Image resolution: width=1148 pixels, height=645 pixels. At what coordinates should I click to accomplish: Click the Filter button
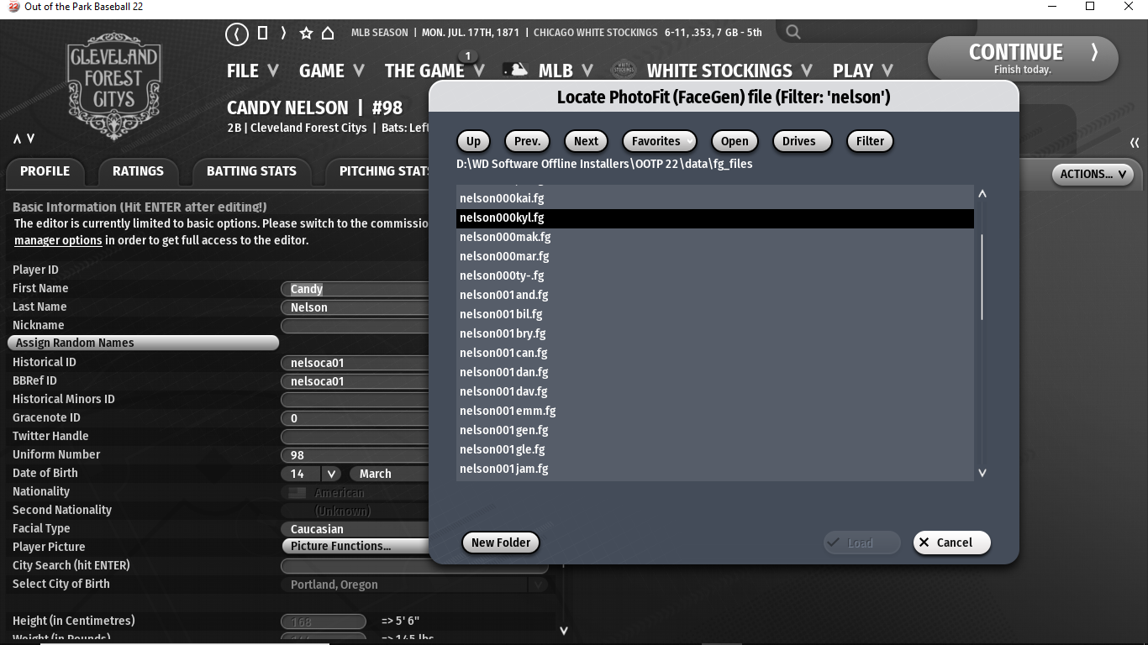(x=870, y=141)
